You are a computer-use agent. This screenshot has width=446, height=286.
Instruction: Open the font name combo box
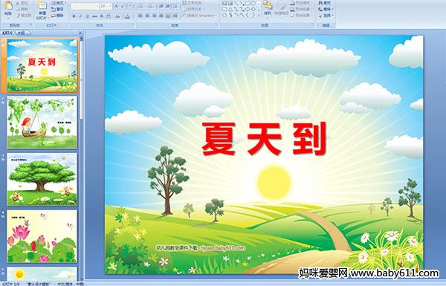(x=85, y=6)
